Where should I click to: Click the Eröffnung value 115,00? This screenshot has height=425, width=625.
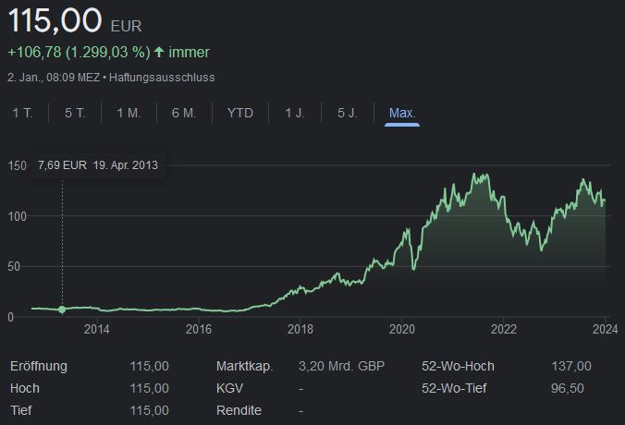coord(149,366)
